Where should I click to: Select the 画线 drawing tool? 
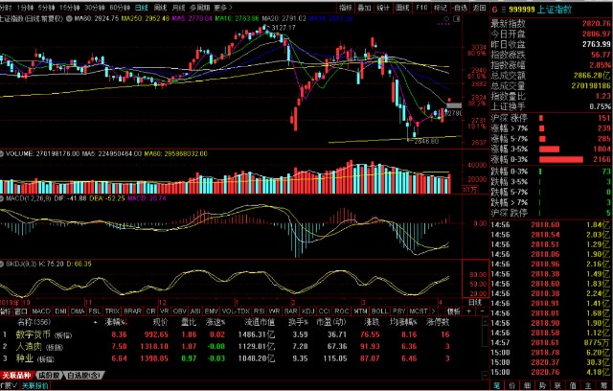418,6
